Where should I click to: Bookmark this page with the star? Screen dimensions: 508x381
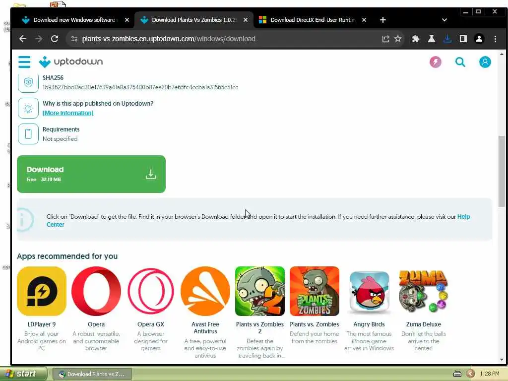click(x=398, y=39)
